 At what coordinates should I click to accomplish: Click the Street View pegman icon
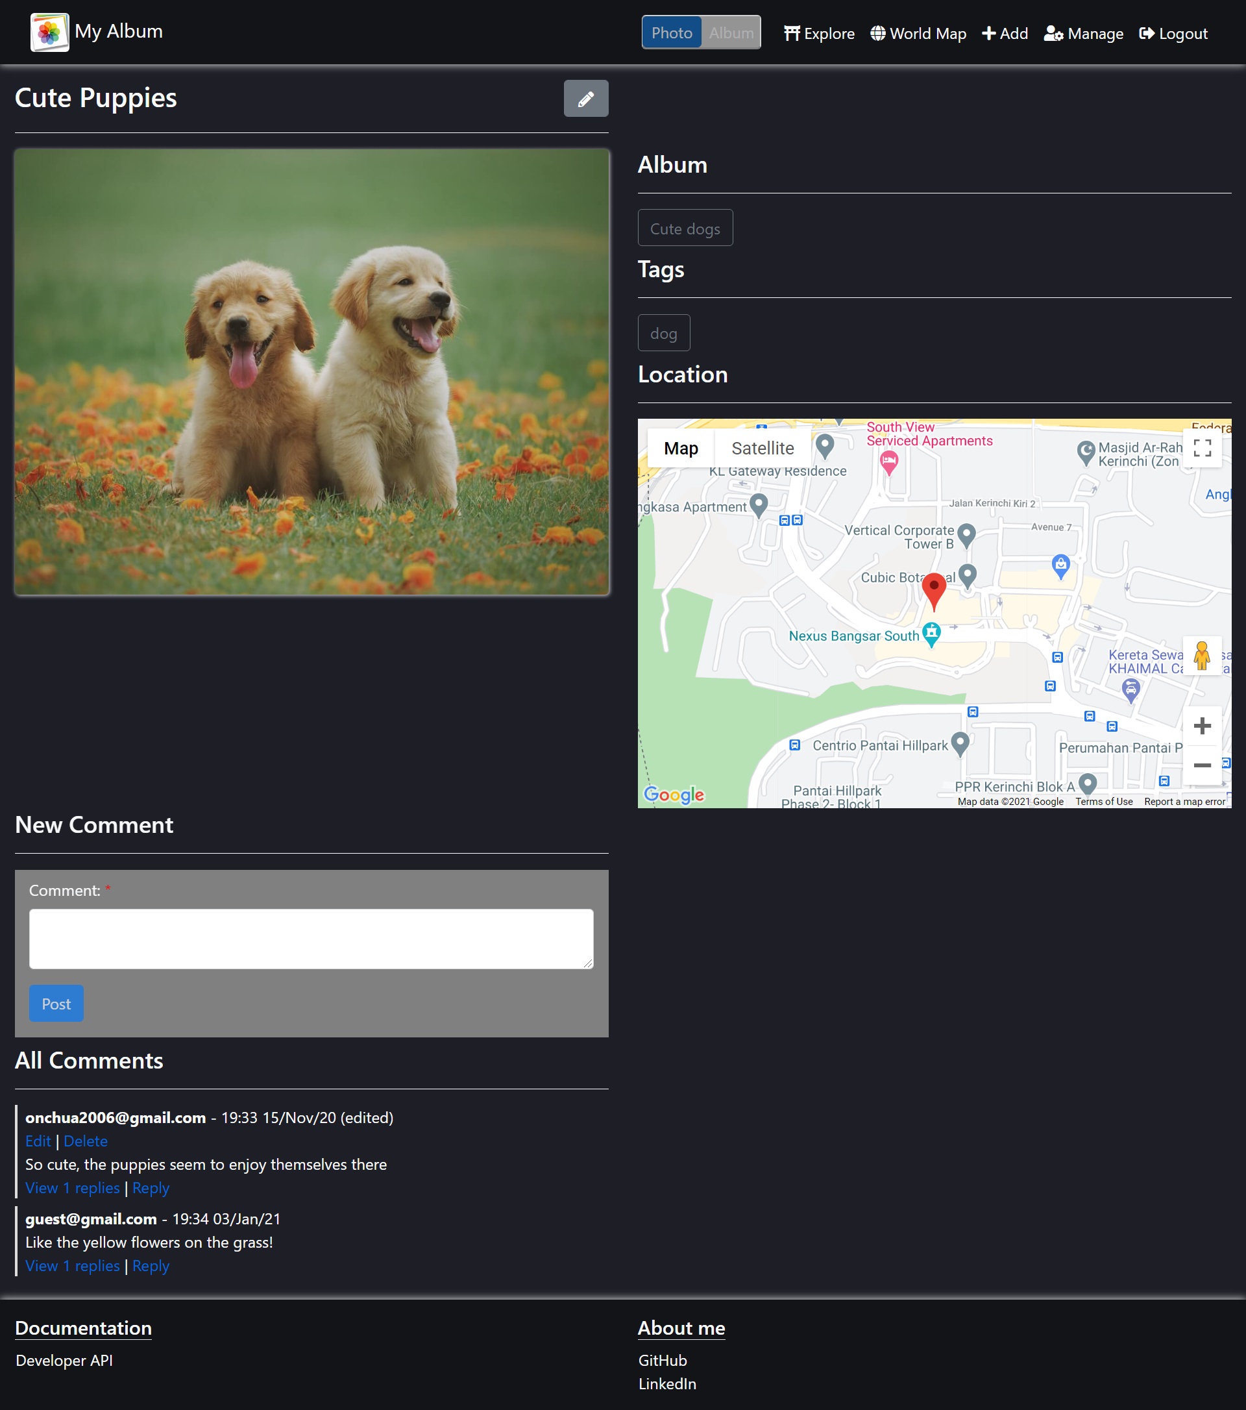1201,656
